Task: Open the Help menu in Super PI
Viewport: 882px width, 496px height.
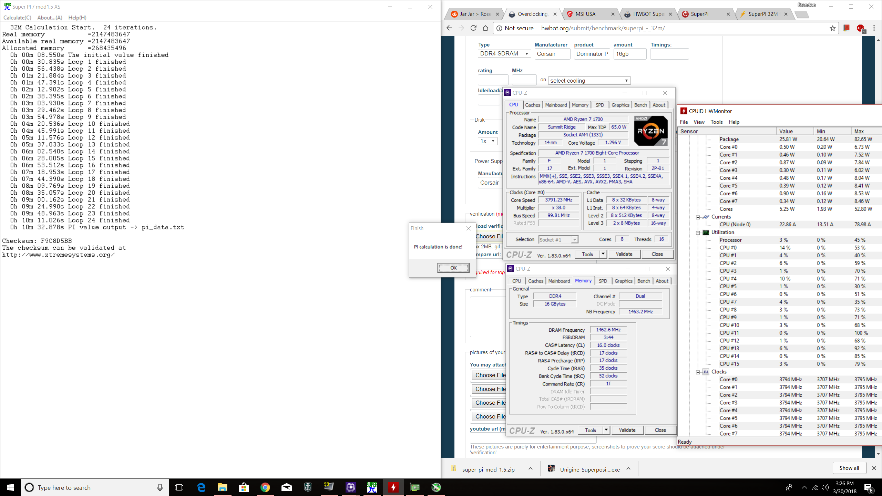Action: (77, 18)
